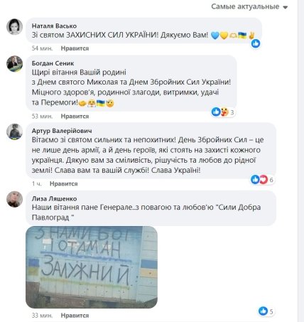Image resolution: width=304 pixels, height=322 pixels.
Task: Open Артур Валерійович name link
Action: point(62,131)
